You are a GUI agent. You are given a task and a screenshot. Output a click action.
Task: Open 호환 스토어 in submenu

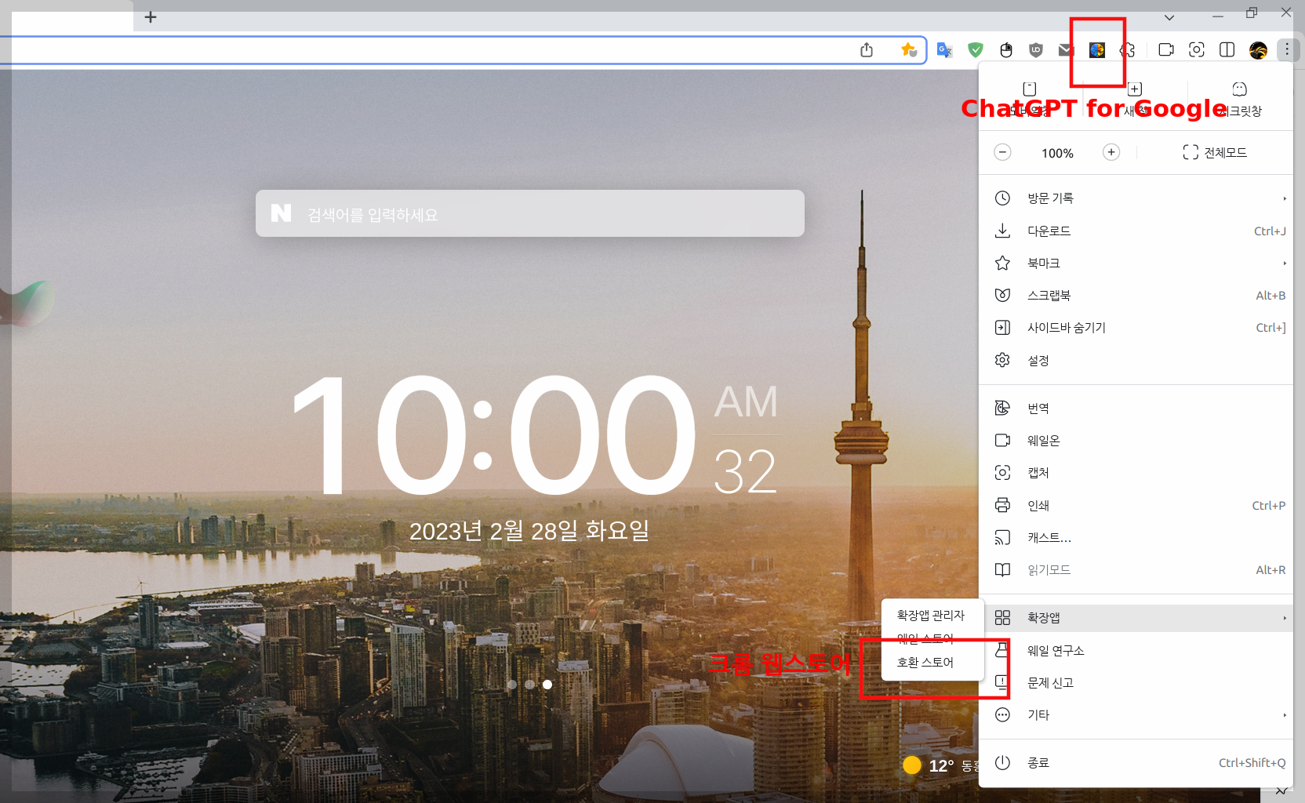pos(932,662)
